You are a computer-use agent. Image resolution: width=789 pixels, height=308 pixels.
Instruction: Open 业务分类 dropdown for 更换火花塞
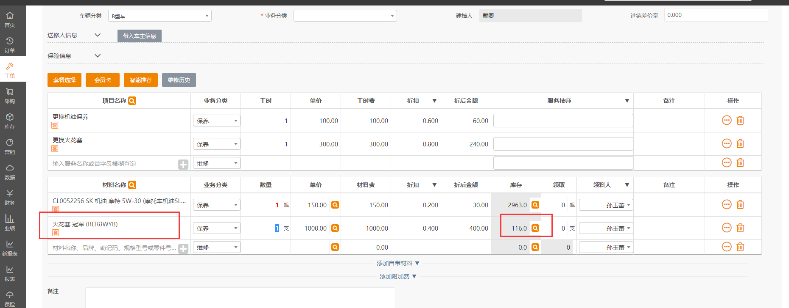coord(216,144)
